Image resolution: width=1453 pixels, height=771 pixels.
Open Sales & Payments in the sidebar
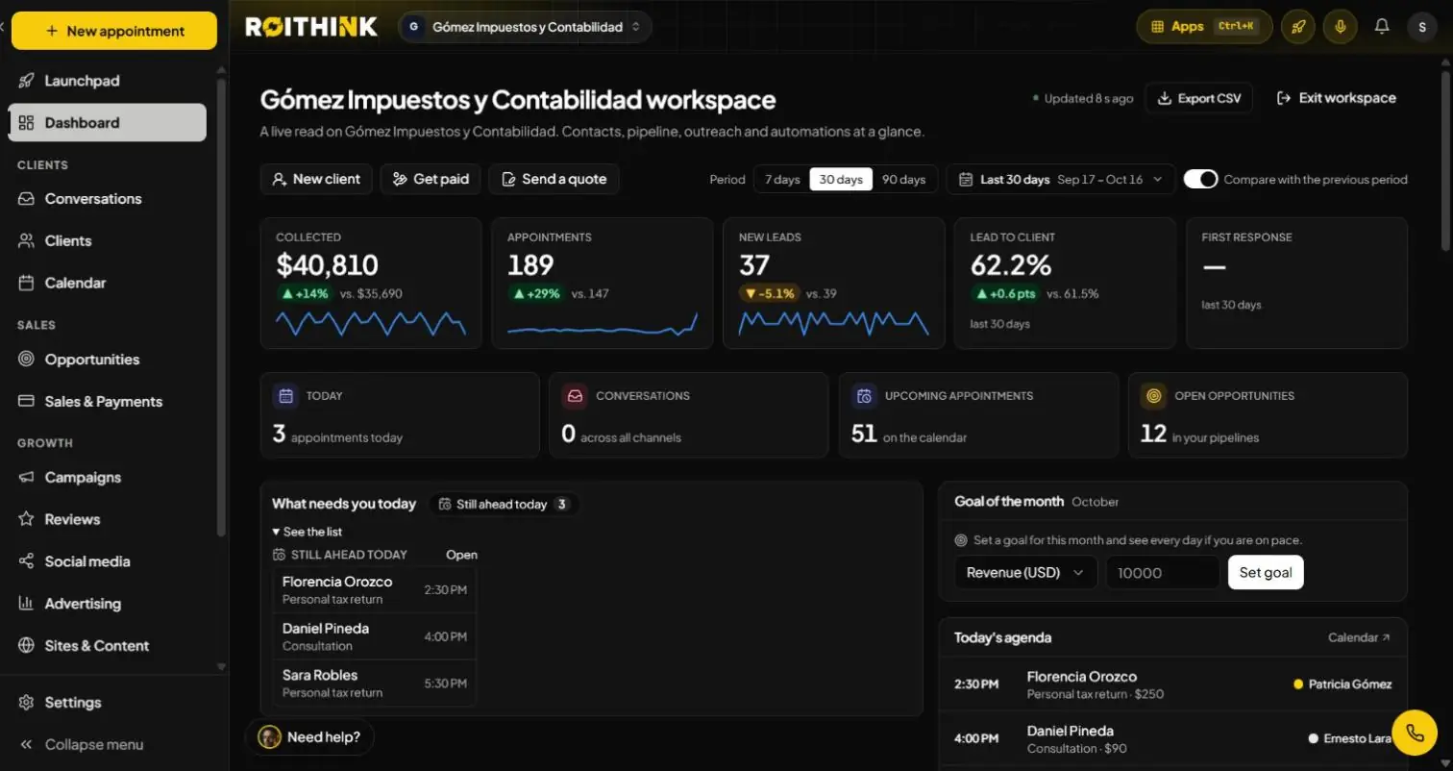(x=108, y=402)
